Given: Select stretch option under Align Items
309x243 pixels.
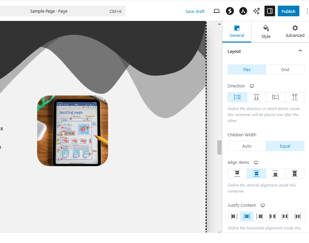Looking at the screenshot, I should pos(294,174).
